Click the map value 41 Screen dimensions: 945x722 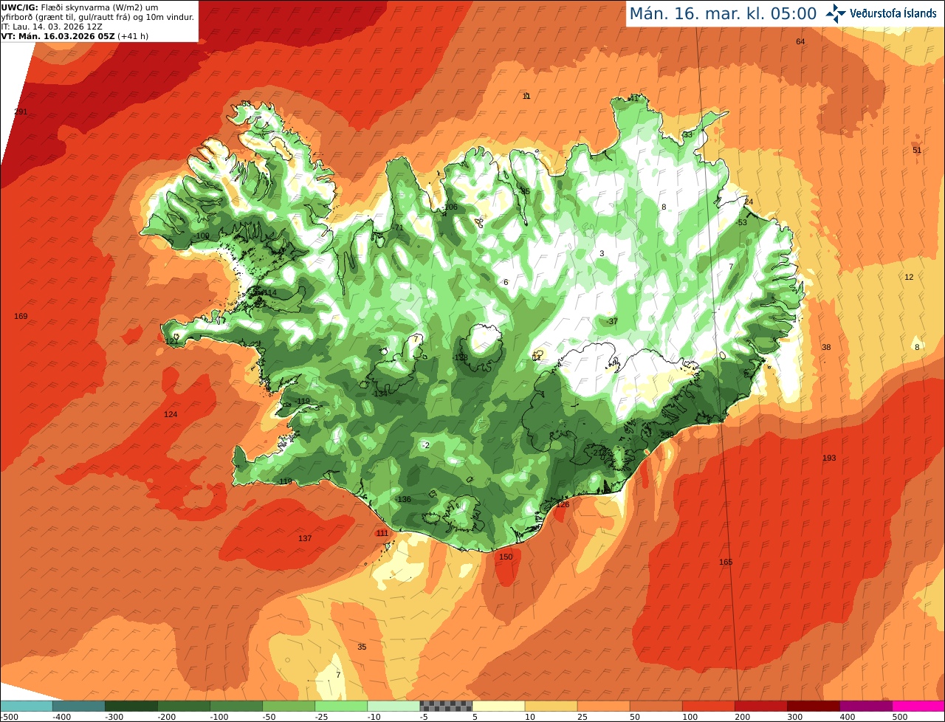pyautogui.click(x=633, y=97)
